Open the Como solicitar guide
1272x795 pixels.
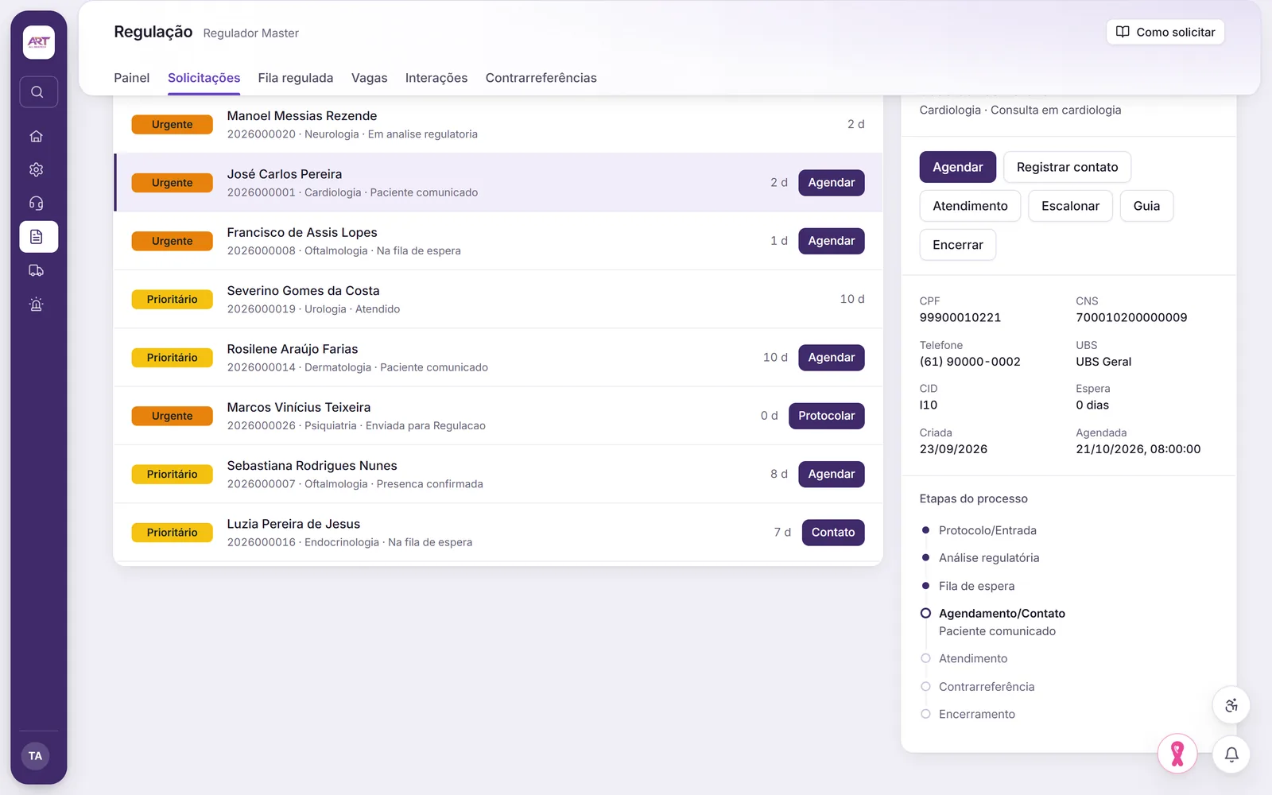1165,32
